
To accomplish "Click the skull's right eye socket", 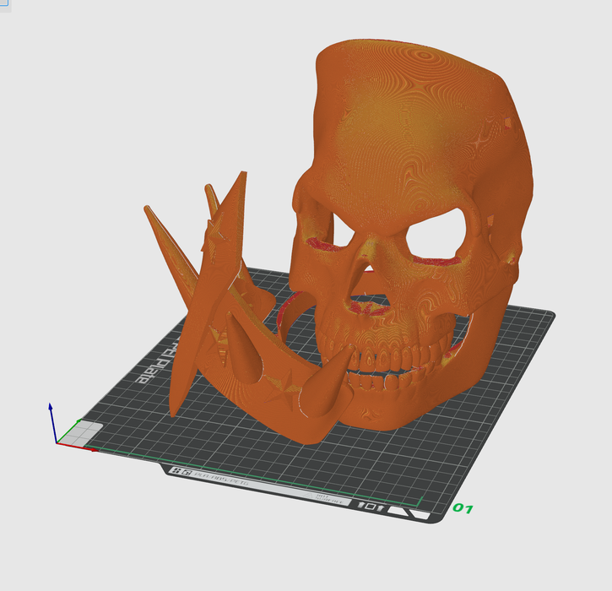I will tap(439, 235).
